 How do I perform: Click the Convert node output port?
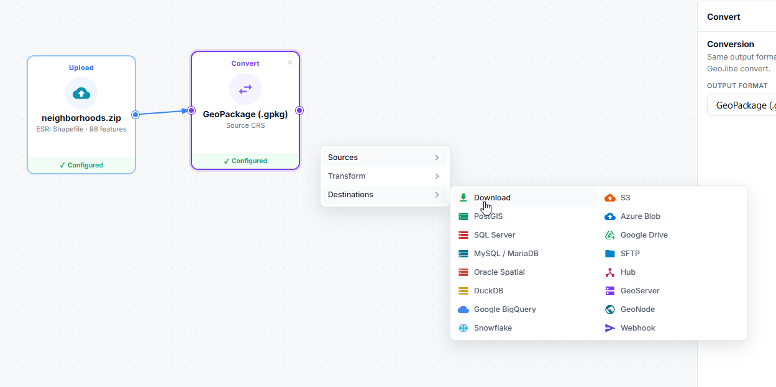click(299, 110)
